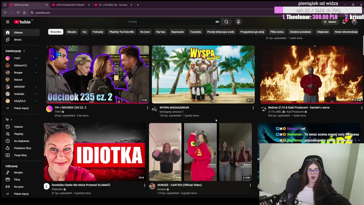Click title Dominika Clarke Nie Może Przestać KŁAMAĆ
This screenshot has height=205, width=364.
tap(81, 185)
